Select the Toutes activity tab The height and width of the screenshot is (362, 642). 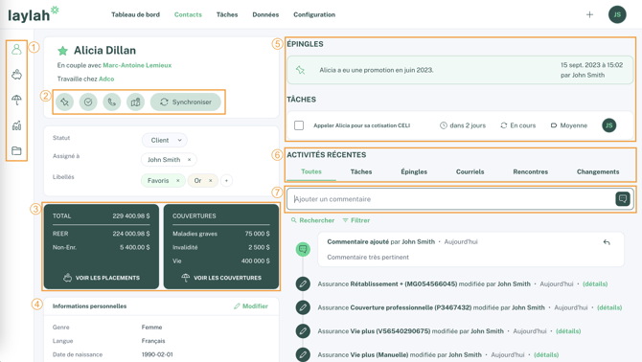click(311, 171)
